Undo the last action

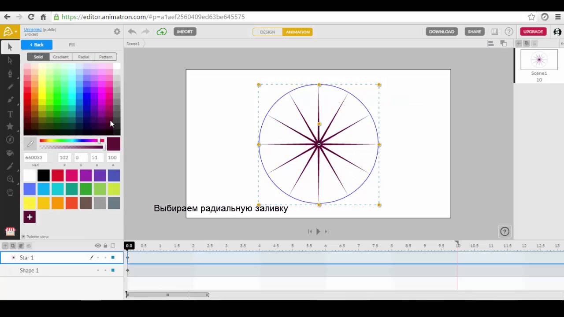pyautogui.click(x=132, y=32)
